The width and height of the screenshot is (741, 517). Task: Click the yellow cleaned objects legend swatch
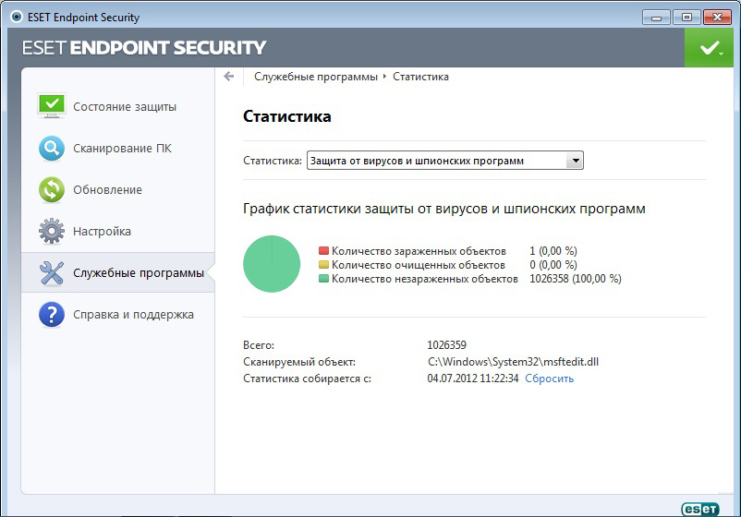click(323, 265)
